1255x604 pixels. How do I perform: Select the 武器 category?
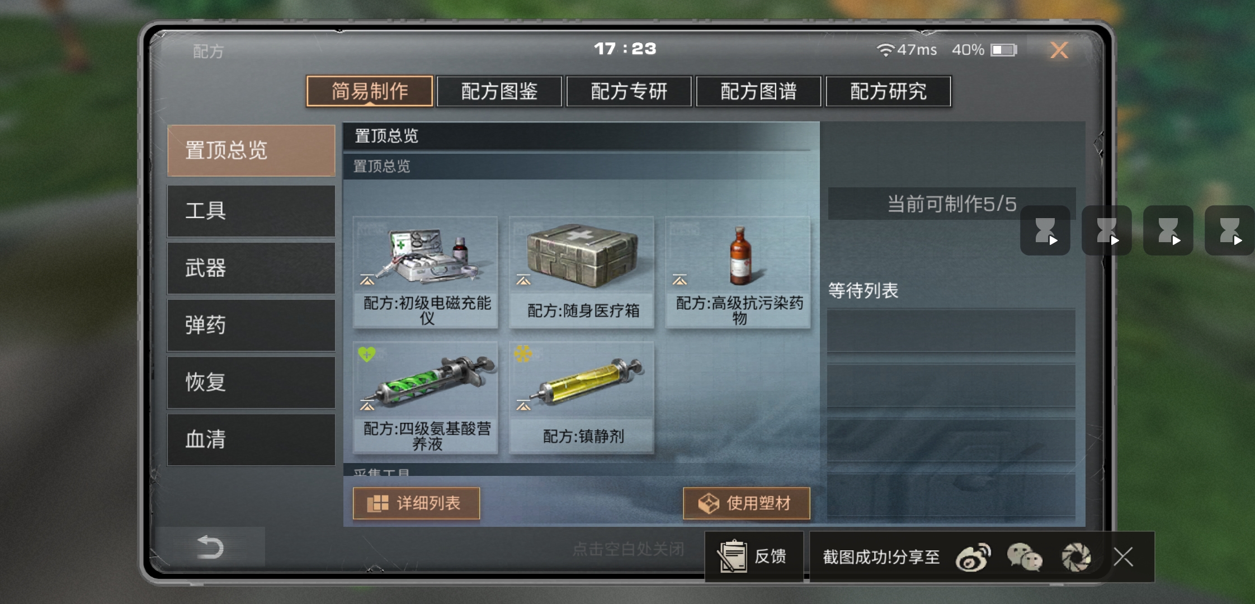pyautogui.click(x=251, y=268)
